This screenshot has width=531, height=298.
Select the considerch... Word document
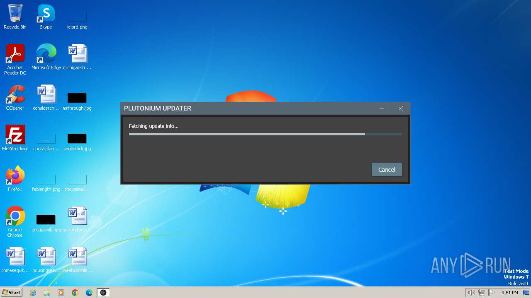tap(46, 98)
